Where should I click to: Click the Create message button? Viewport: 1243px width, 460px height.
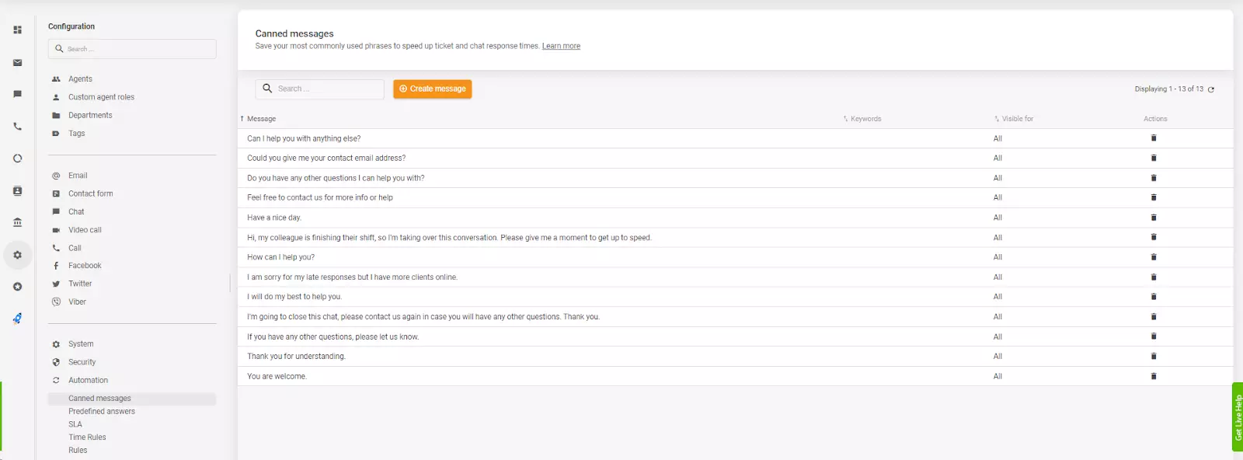(x=432, y=89)
